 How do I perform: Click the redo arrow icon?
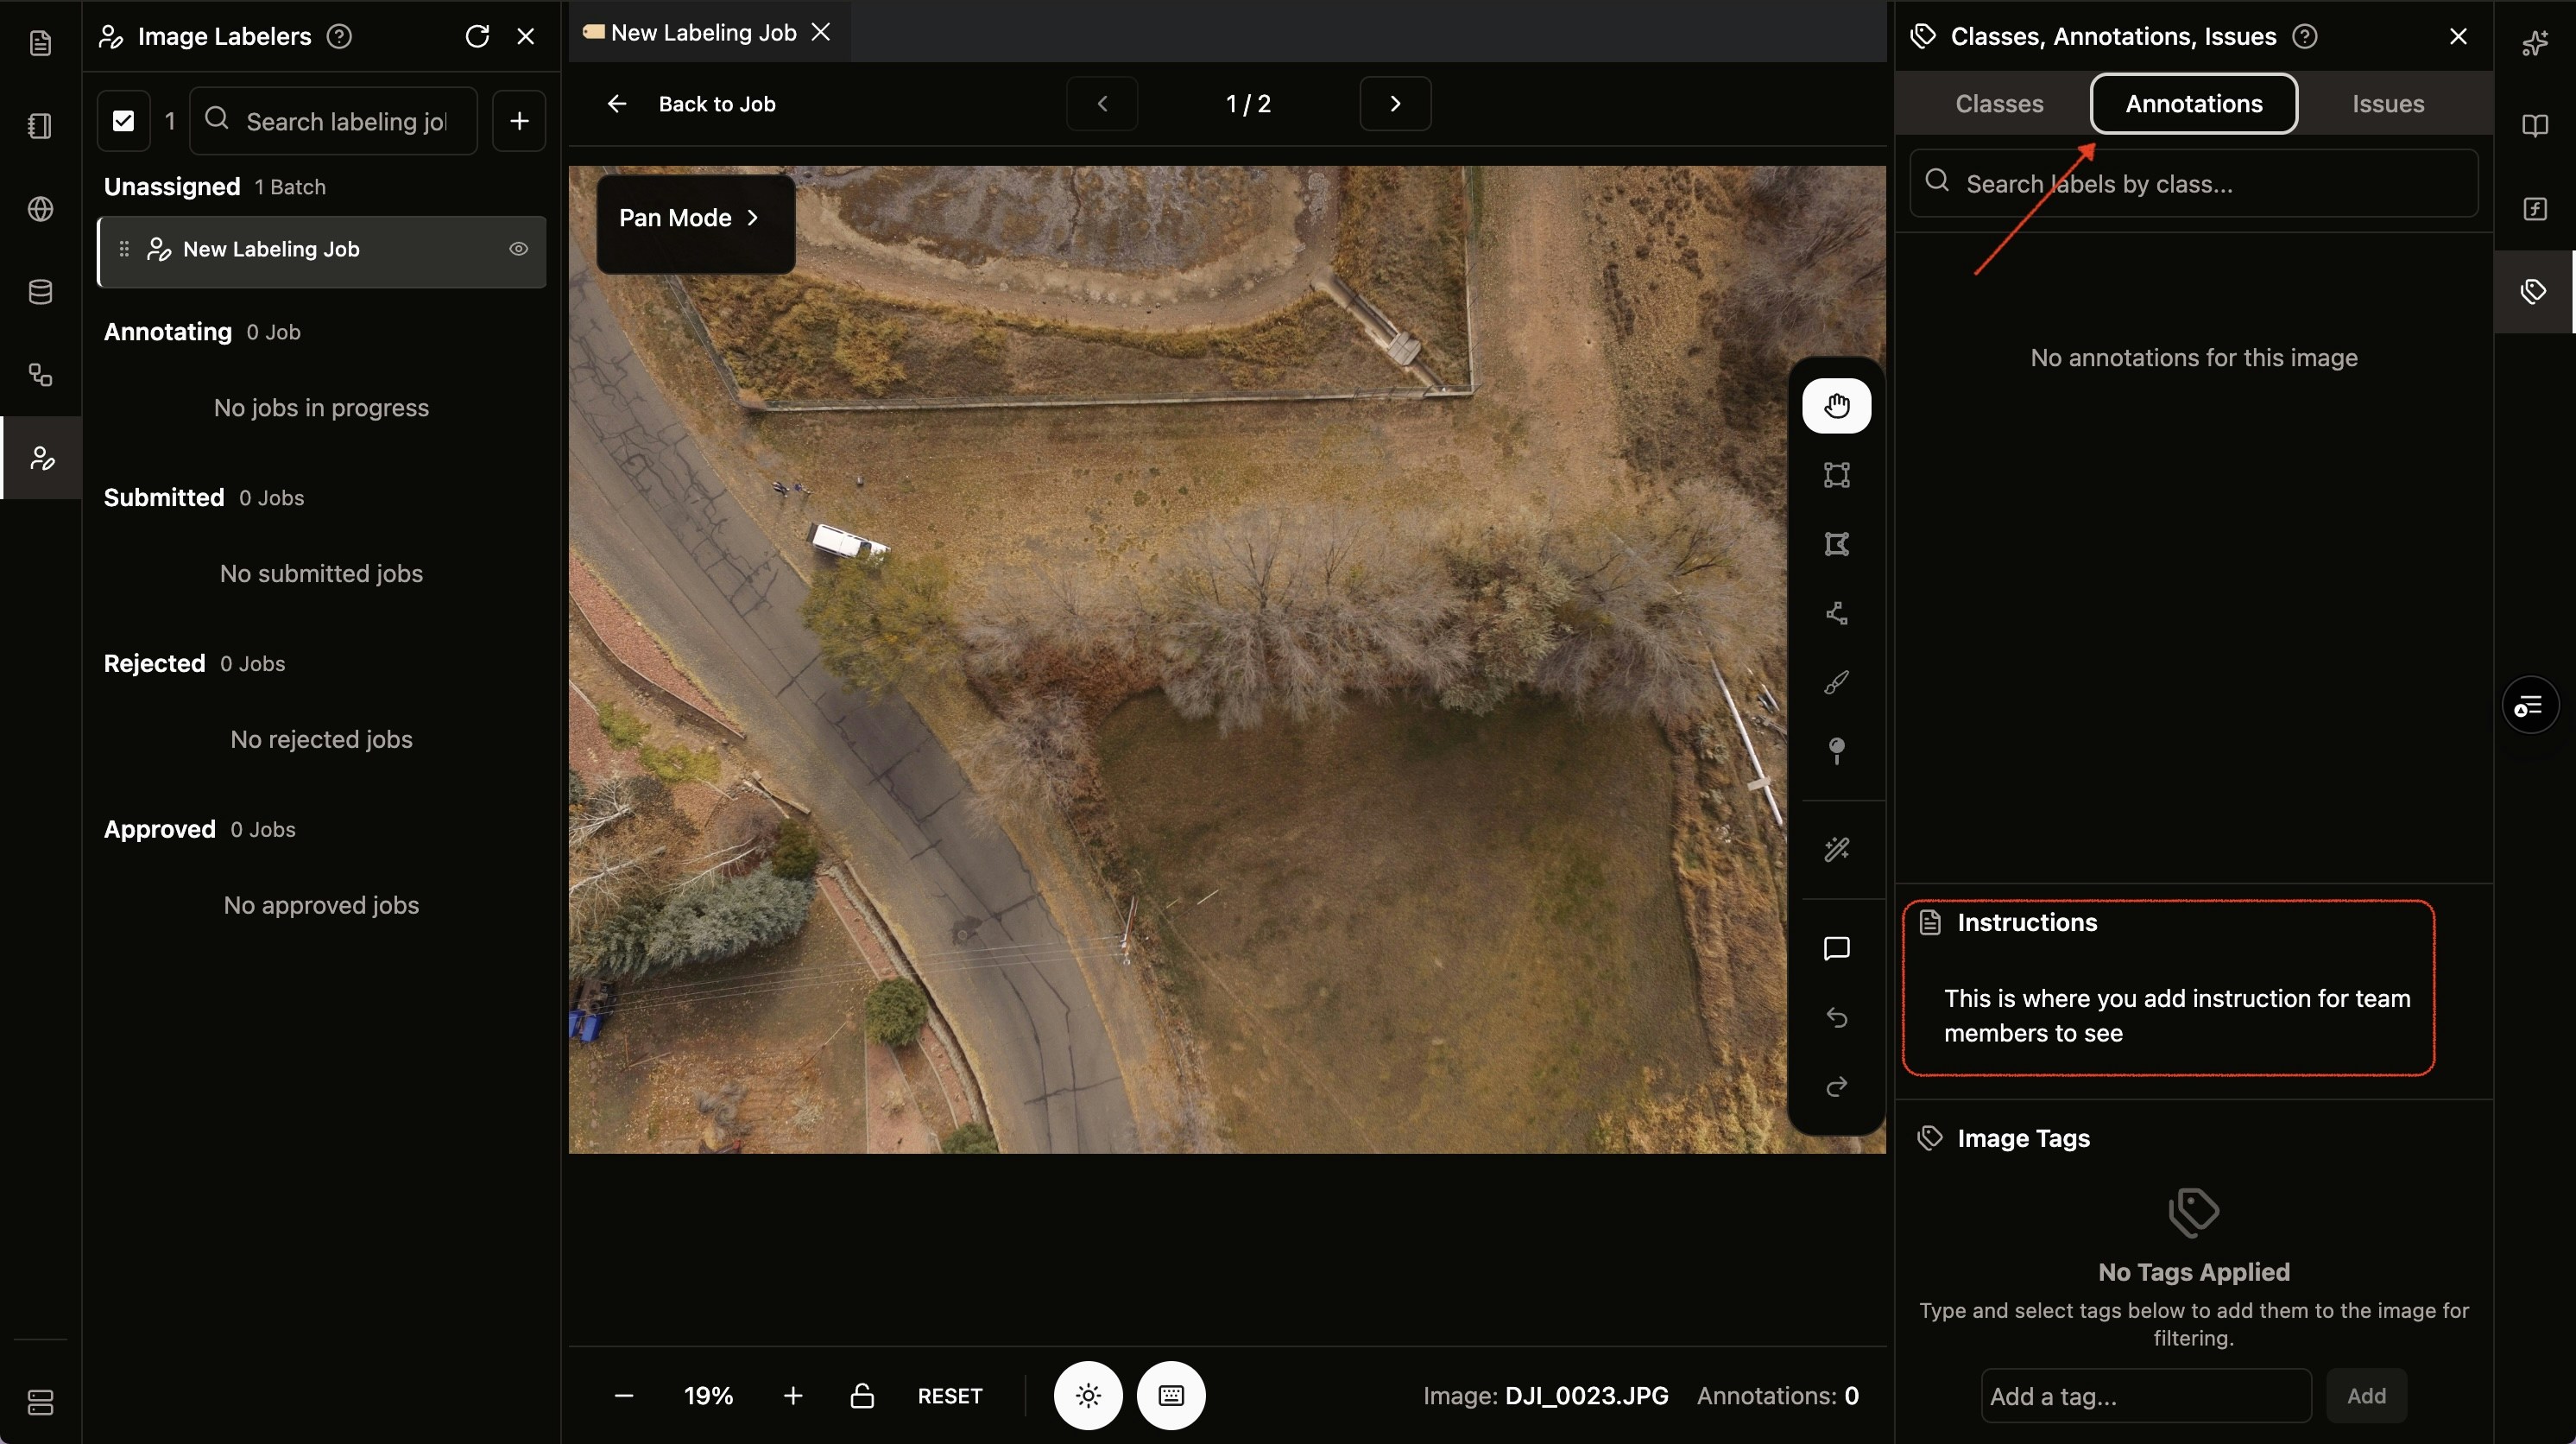click(x=1836, y=1086)
